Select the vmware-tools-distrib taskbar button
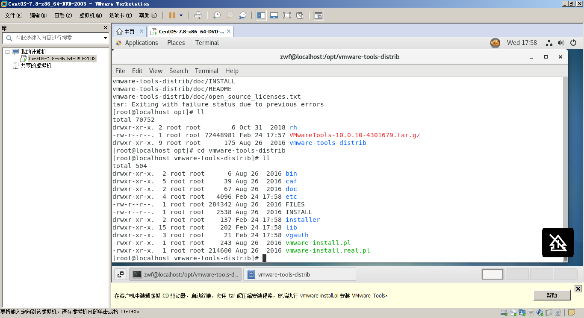This screenshot has width=584, height=318. click(299, 274)
